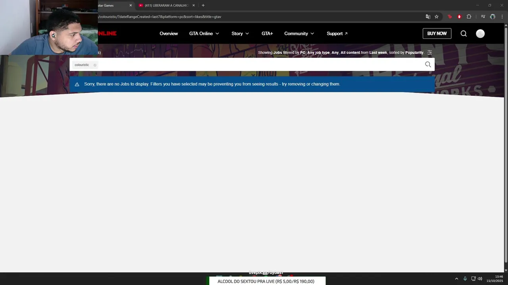
Task: Translate this page icon
Action: point(428,17)
